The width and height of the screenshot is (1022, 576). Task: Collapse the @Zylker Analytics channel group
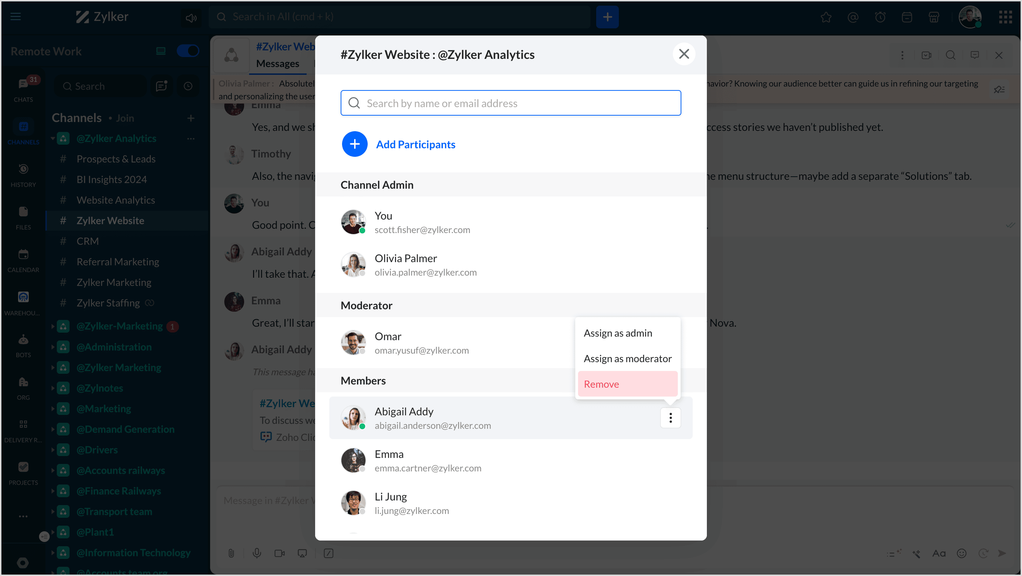(x=53, y=138)
